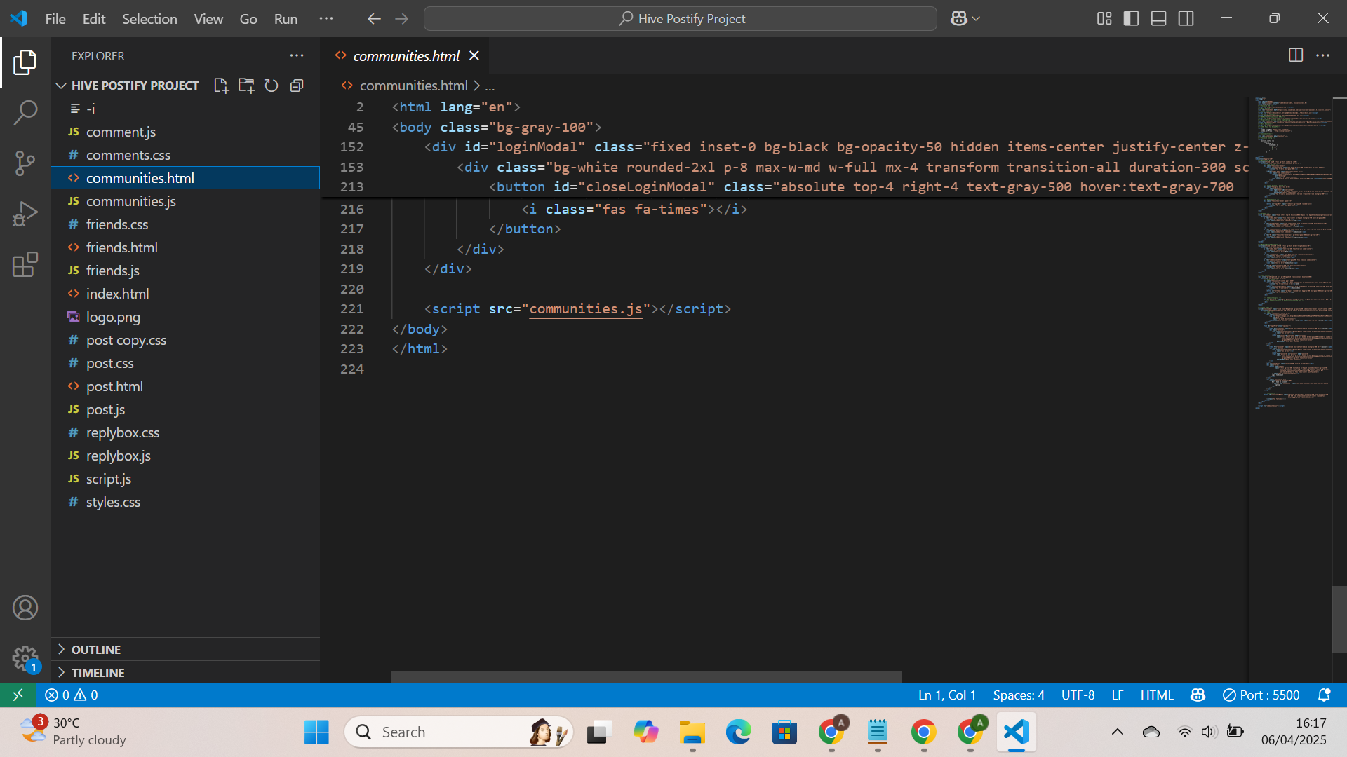Open the Manage gear menu
This screenshot has height=757, width=1347.
pos(25,658)
